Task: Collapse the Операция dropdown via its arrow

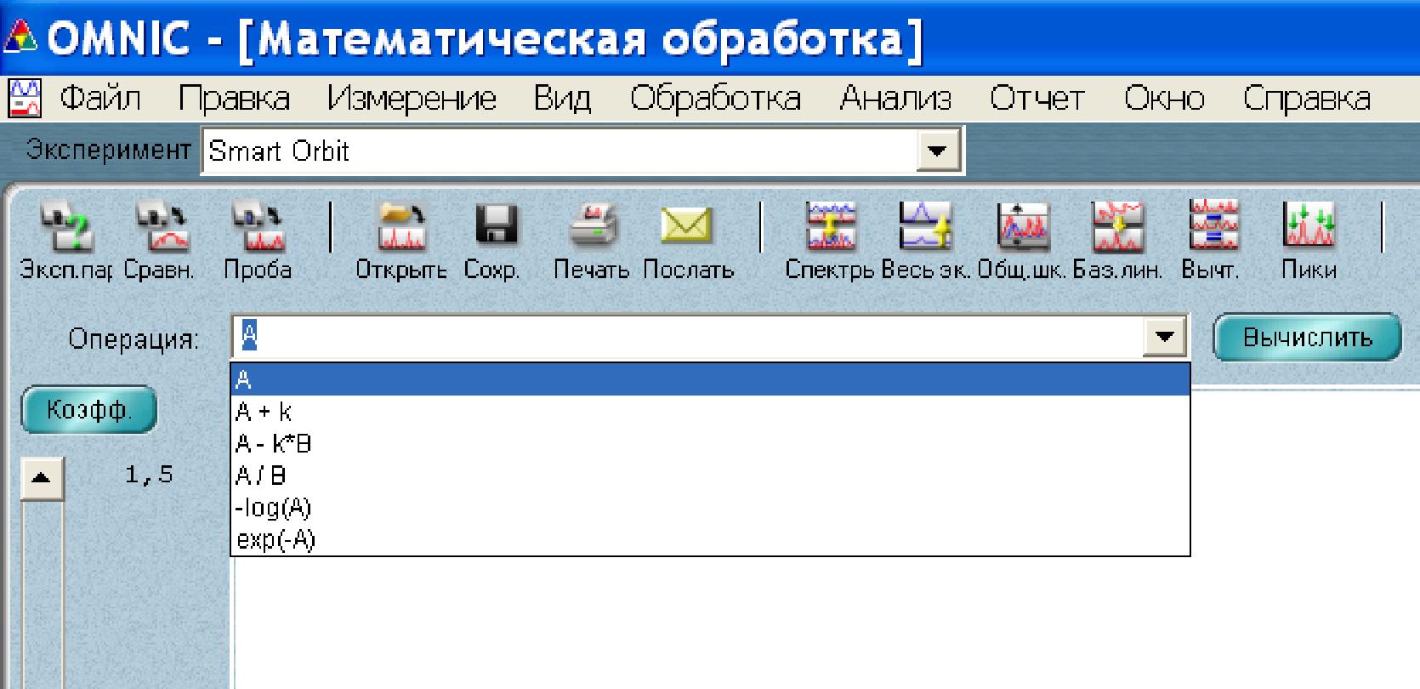Action: [x=1164, y=338]
